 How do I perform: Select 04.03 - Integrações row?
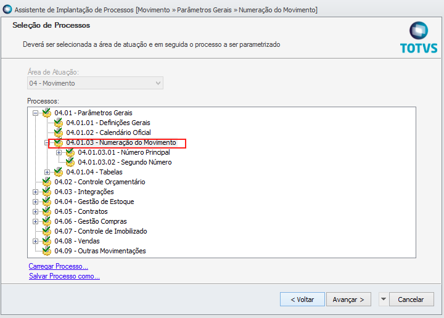click(x=84, y=192)
